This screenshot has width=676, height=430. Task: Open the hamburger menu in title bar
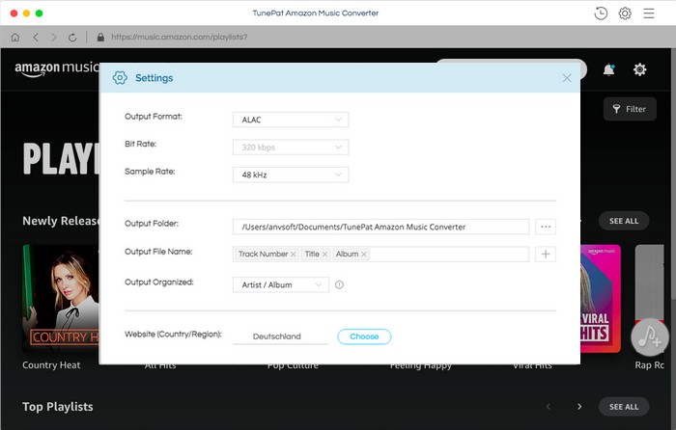649,13
